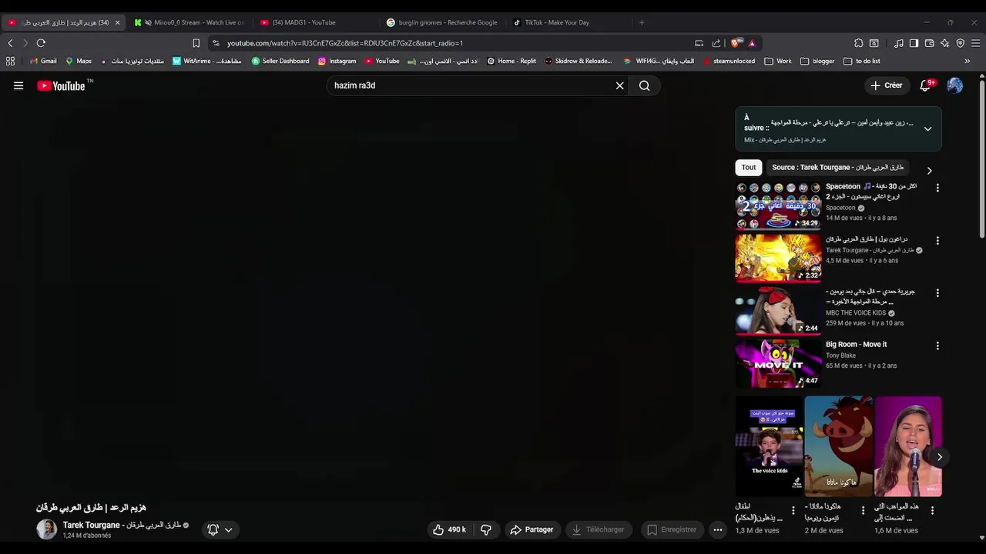
Task: Submit search with the magnifier icon
Action: point(645,85)
